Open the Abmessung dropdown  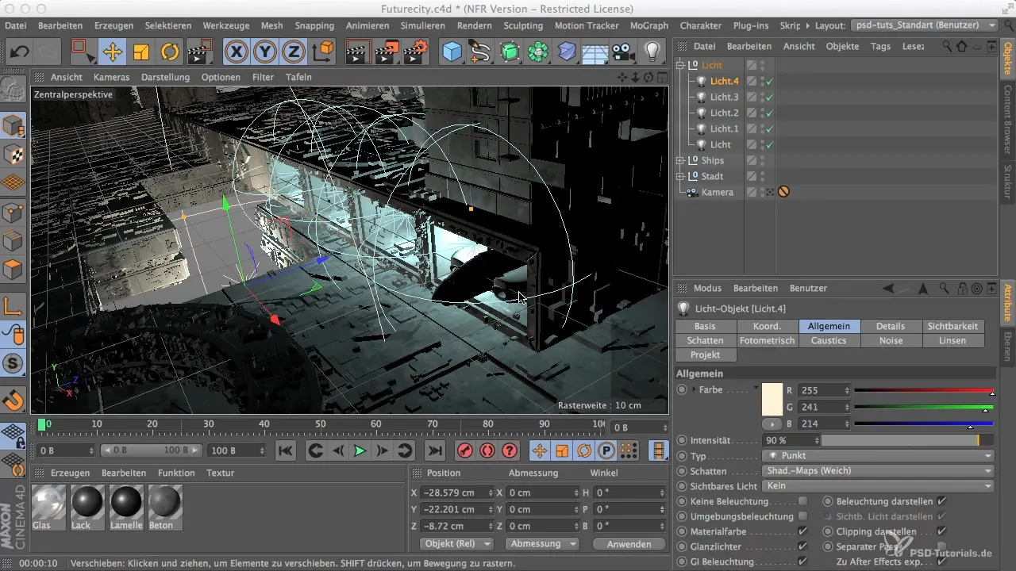542,544
